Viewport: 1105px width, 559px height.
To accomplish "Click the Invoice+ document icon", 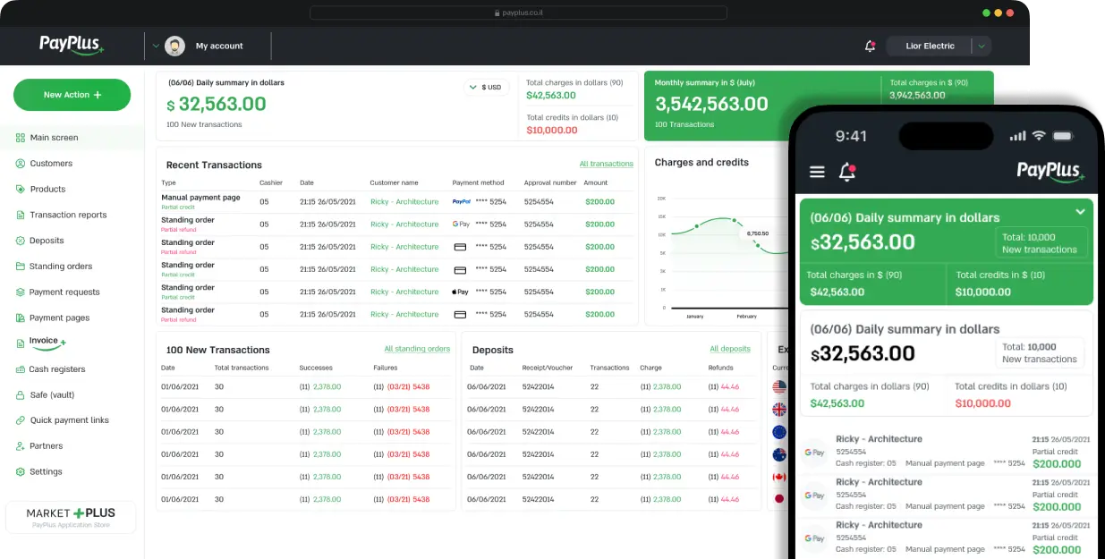I will point(21,343).
